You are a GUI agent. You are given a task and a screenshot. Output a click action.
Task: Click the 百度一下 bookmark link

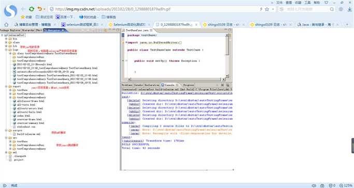(65, 17)
